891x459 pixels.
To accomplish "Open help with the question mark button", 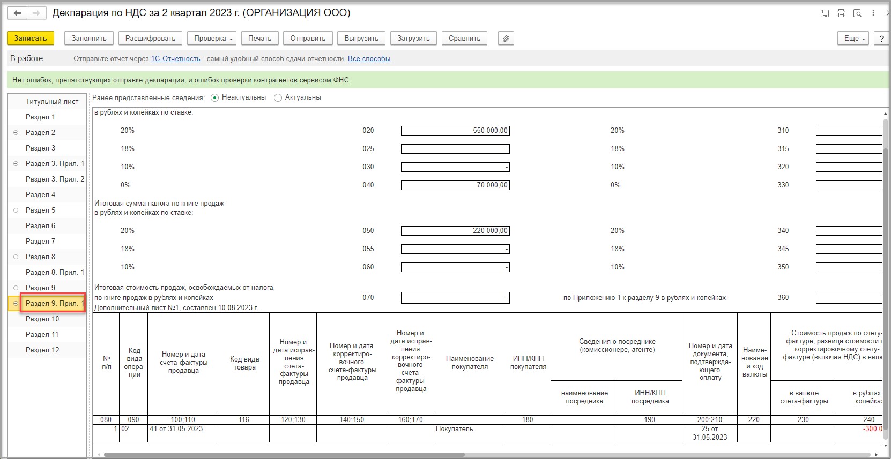I will (882, 38).
